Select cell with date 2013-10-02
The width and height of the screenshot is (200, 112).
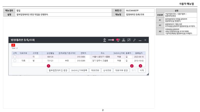[139, 61]
